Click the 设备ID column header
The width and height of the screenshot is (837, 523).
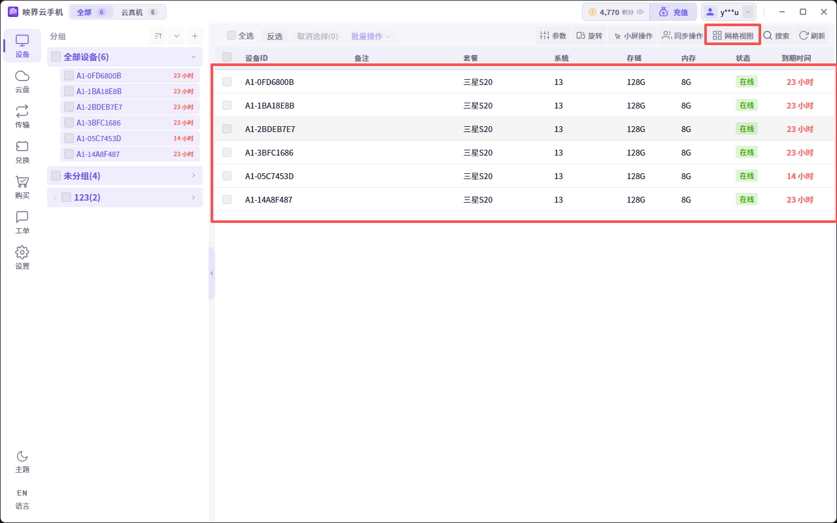click(x=256, y=58)
